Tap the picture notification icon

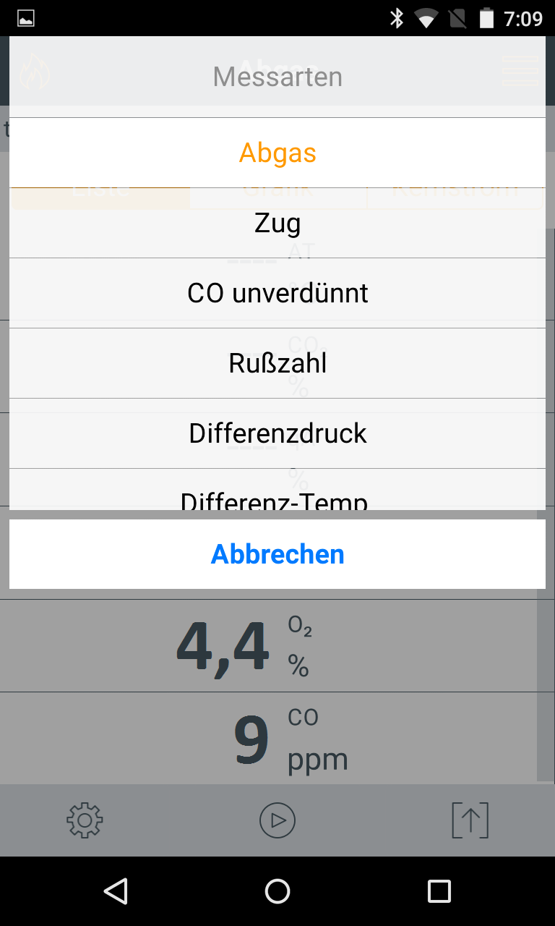26,18
